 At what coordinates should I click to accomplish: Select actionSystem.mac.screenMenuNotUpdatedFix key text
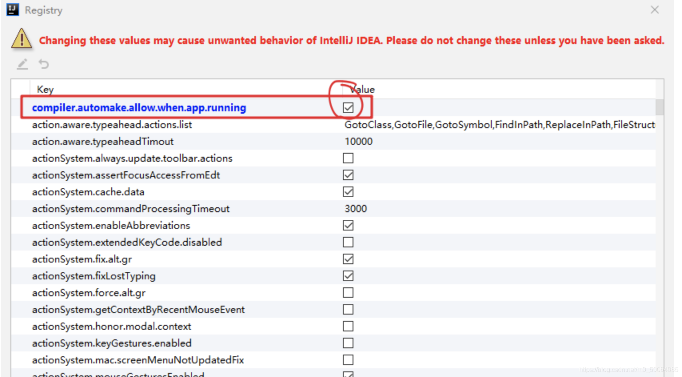tap(138, 360)
